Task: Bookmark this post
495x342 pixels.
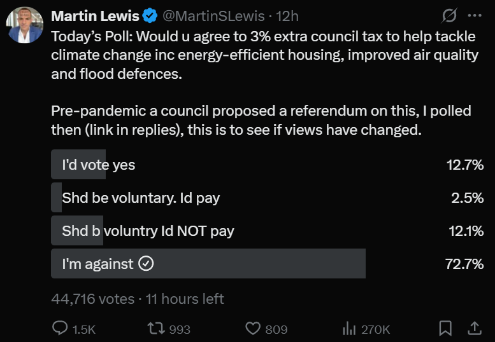Action: coord(446,328)
